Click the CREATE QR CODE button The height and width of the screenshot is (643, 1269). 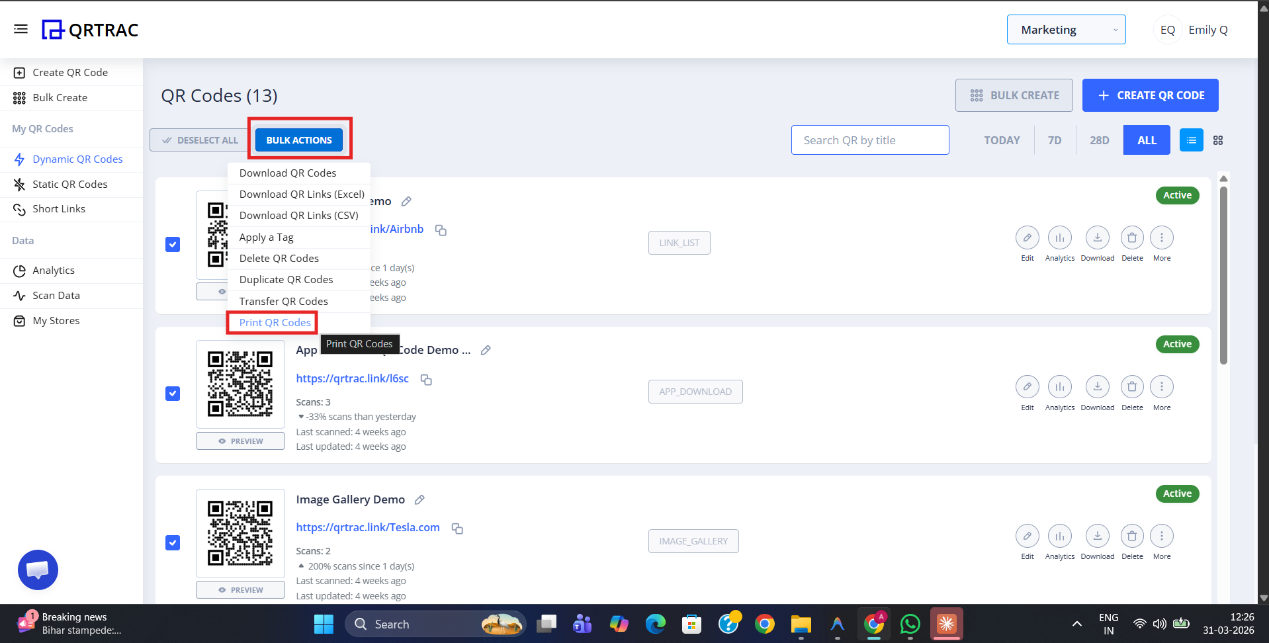(x=1150, y=95)
